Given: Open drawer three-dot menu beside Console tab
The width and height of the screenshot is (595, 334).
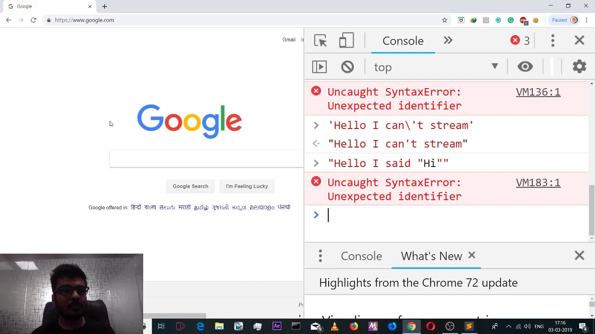Looking at the screenshot, I should click(x=320, y=256).
